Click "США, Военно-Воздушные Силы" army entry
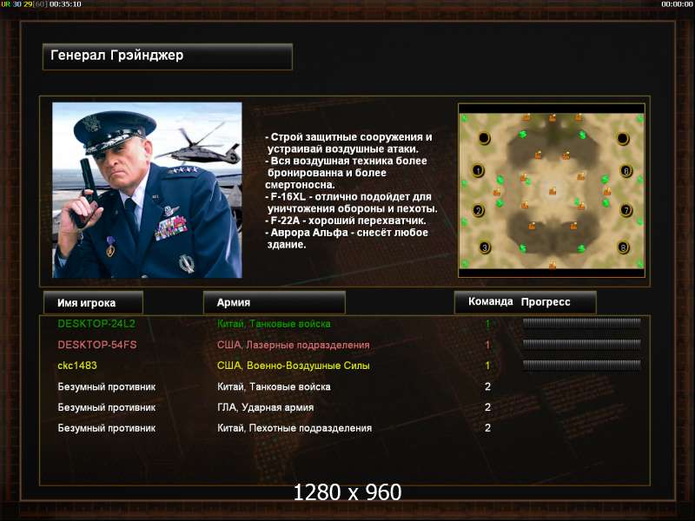 [293, 366]
